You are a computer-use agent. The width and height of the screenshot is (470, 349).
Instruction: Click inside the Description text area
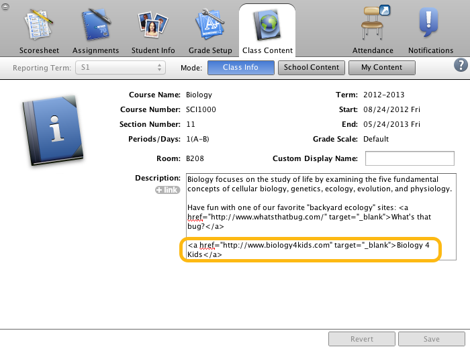point(321,217)
